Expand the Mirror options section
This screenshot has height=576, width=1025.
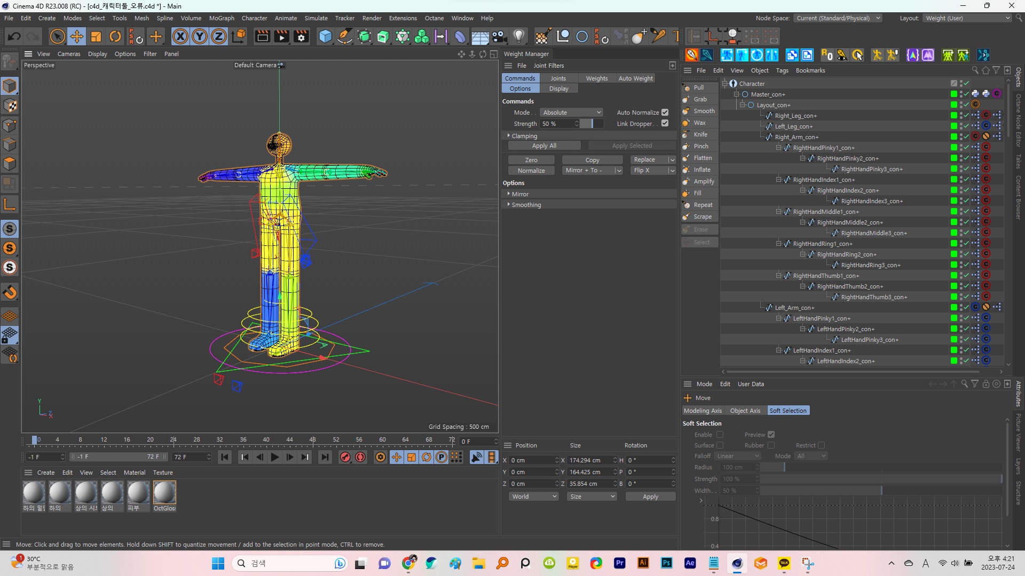[x=508, y=194]
